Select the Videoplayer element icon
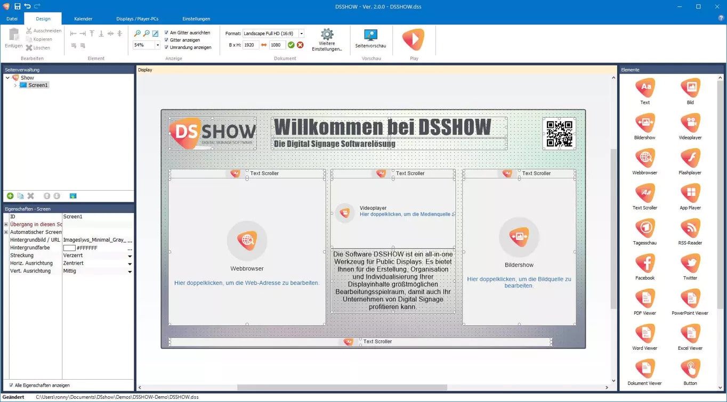Viewport: 727px width, 402px height. [x=690, y=124]
